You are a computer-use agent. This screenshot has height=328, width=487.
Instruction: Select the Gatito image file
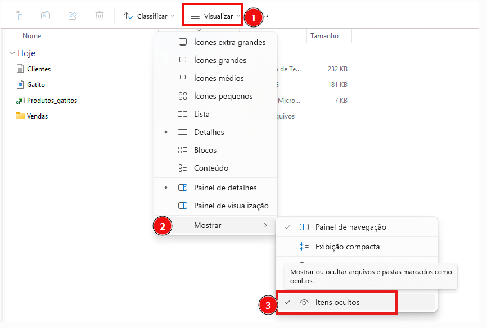[36, 85]
